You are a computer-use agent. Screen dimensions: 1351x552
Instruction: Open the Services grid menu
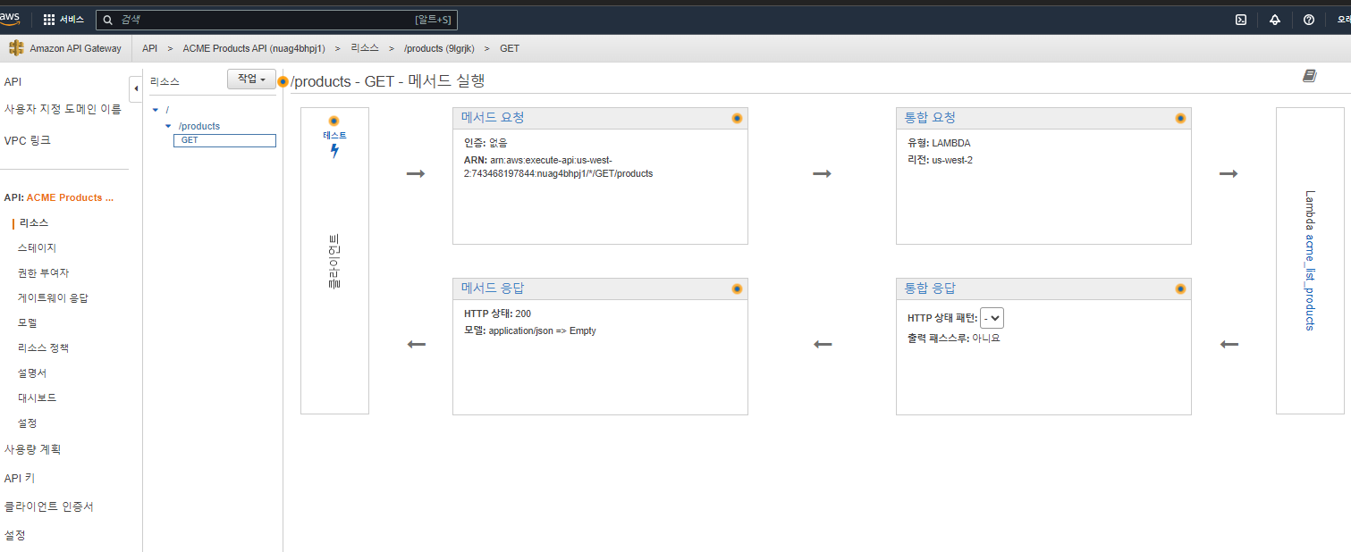coord(49,20)
